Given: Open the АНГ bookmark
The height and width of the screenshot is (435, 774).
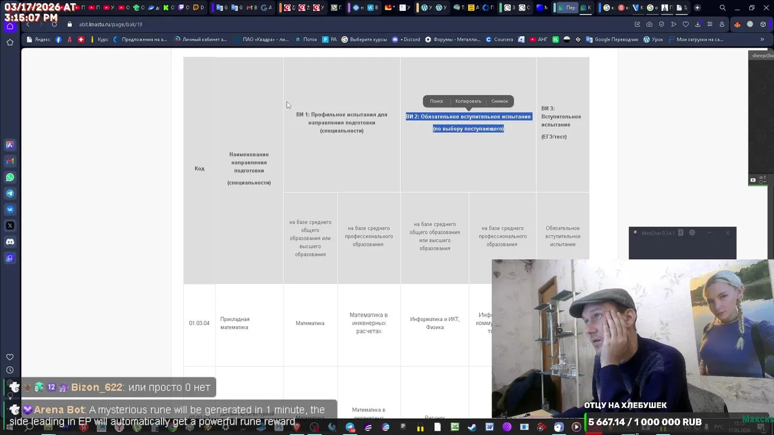Looking at the screenshot, I should [538, 39].
